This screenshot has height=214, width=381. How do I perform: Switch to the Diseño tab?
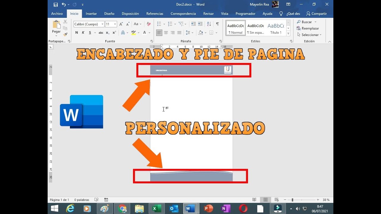click(109, 14)
